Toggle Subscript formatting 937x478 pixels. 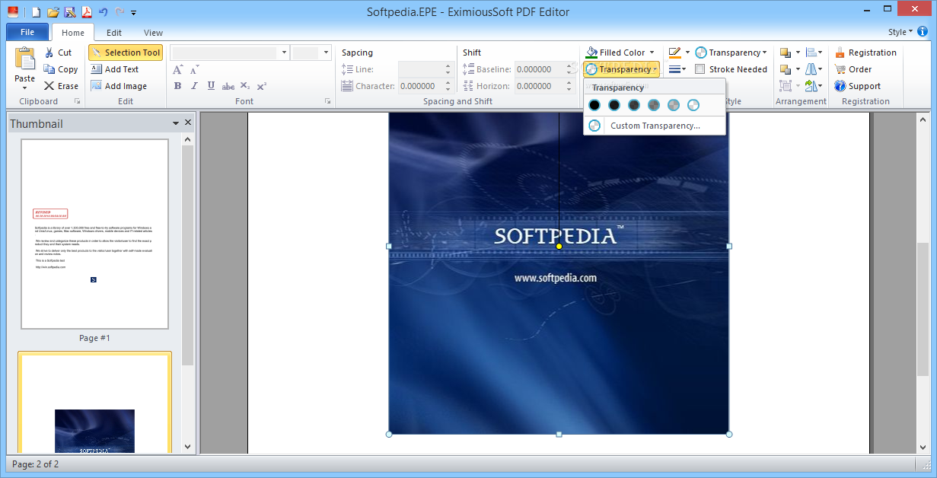[244, 86]
